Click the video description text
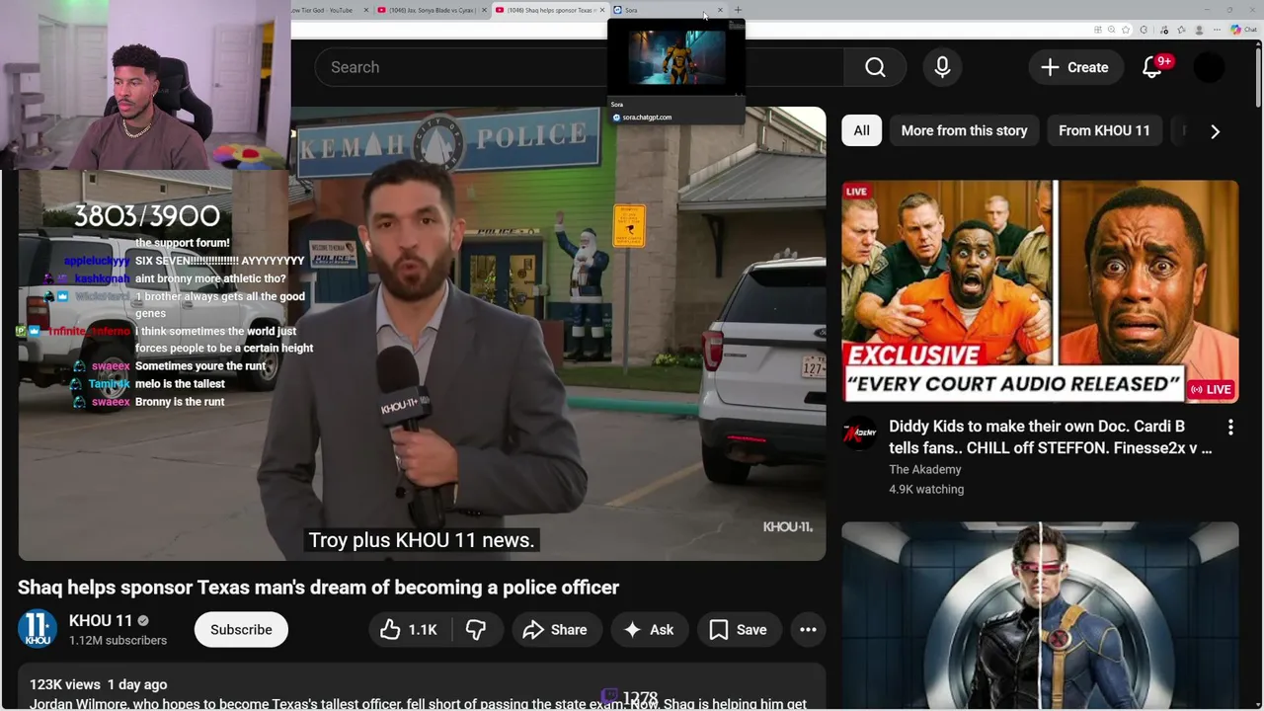Viewport: 1264px width, 711px height. tap(418, 703)
